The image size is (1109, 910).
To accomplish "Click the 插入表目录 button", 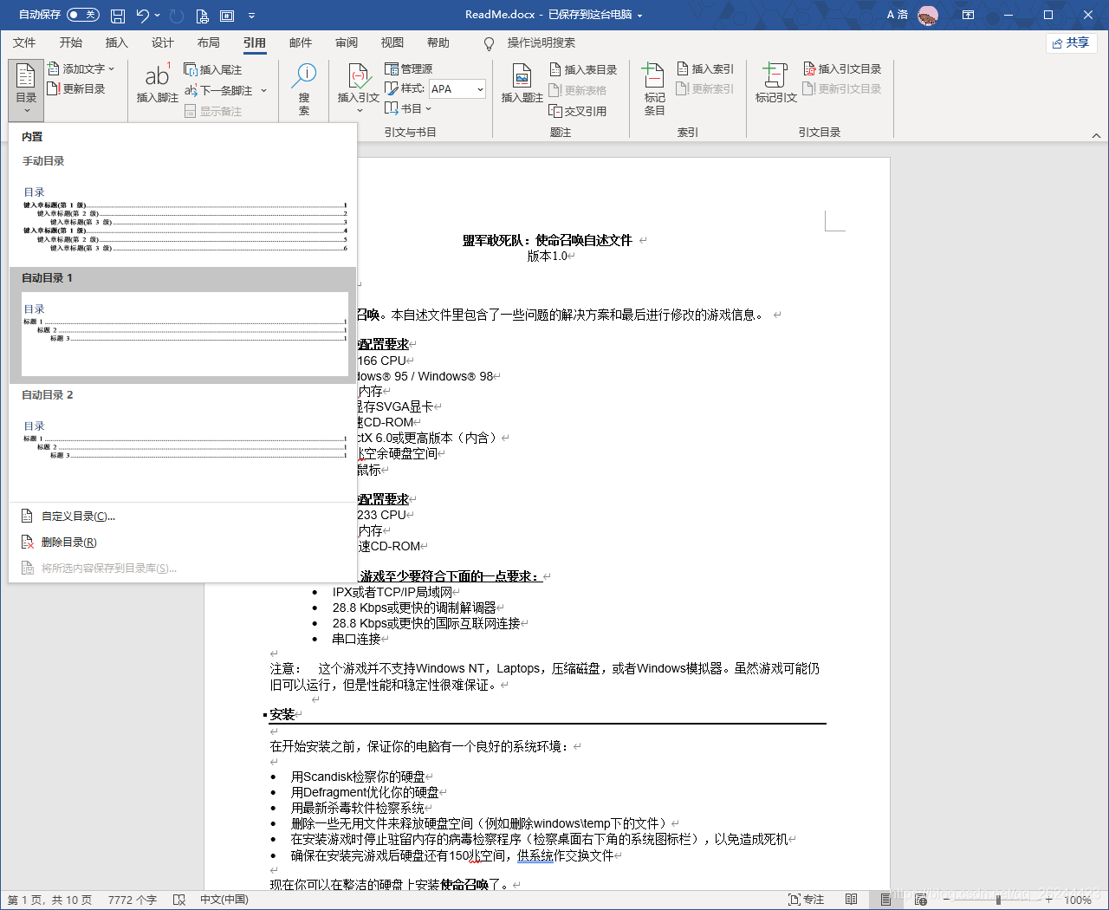I will 583,69.
